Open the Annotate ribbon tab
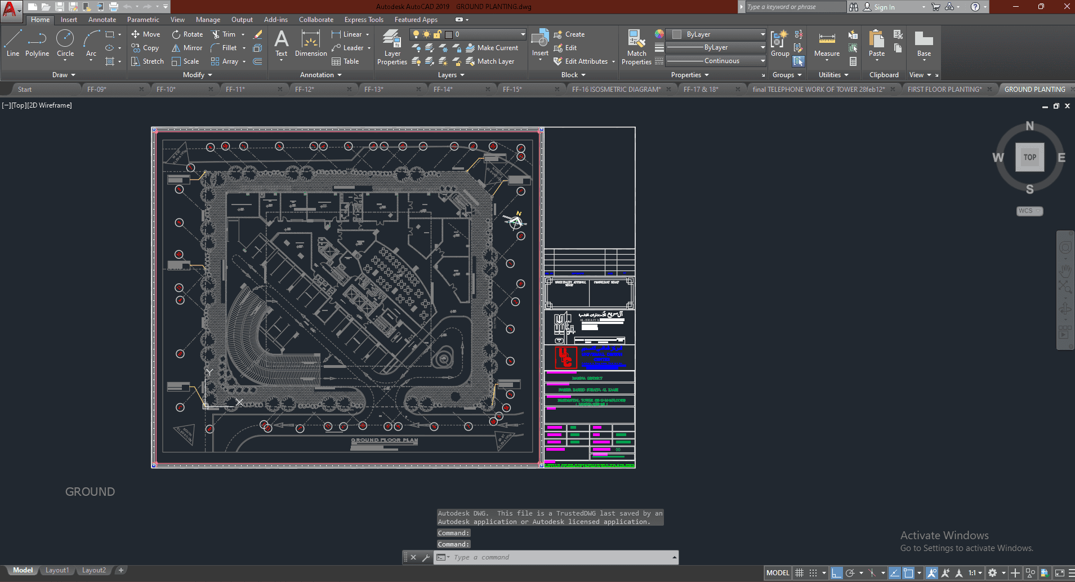The image size is (1075, 582). click(x=102, y=20)
